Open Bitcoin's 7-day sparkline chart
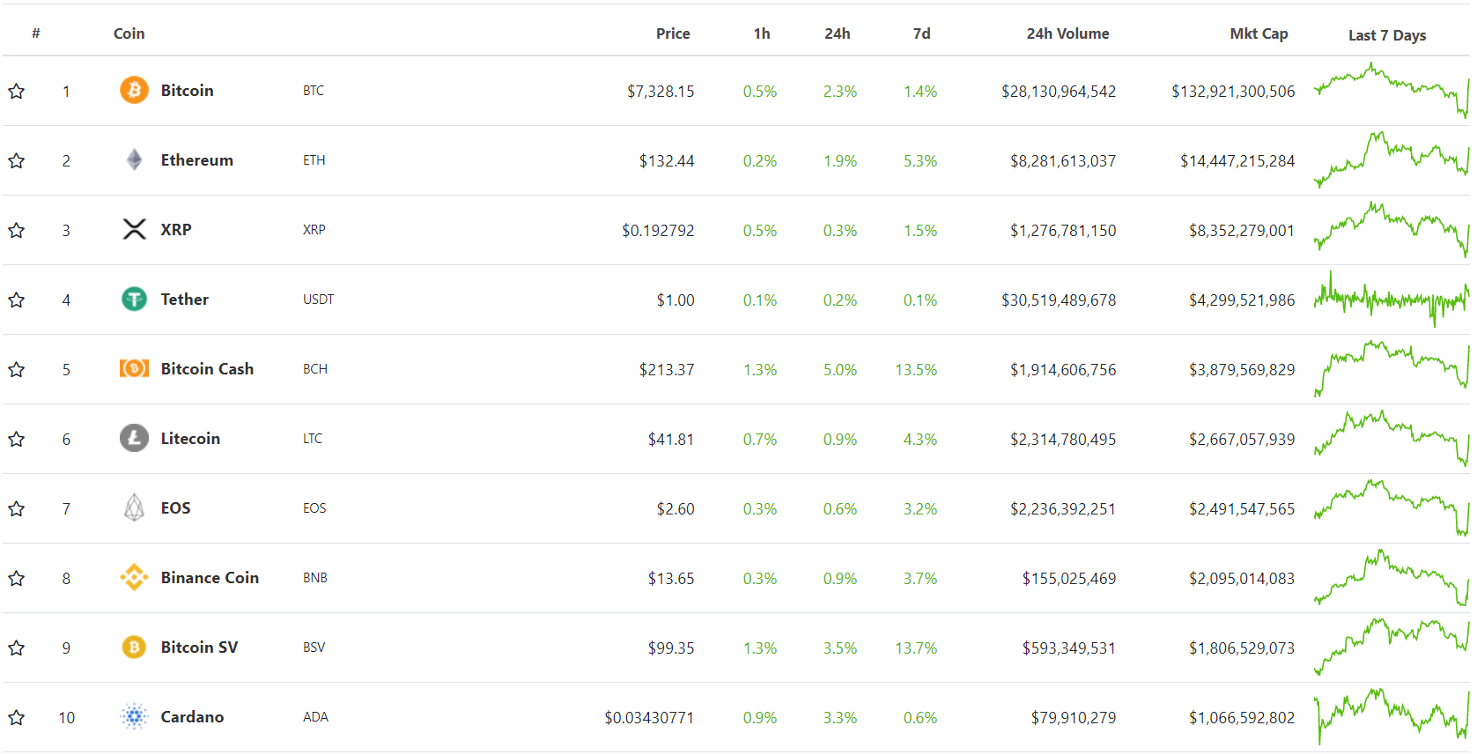The width and height of the screenshot is (1477, 755). pyautogui.click(x=1392, y=90)
